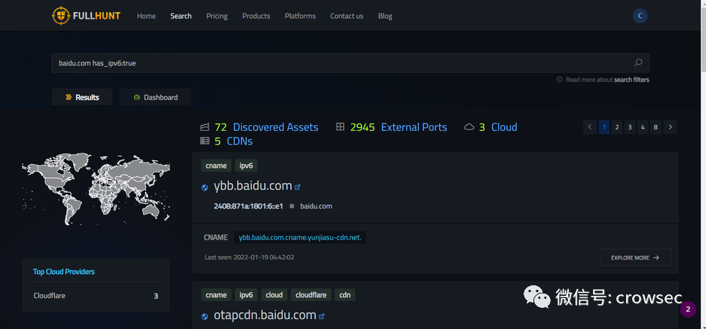
Task: Click the Discovered Assets label
Action: pyautogui.click(x=276, y=127)
